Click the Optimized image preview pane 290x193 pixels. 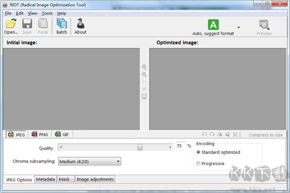tap(218, 89)
